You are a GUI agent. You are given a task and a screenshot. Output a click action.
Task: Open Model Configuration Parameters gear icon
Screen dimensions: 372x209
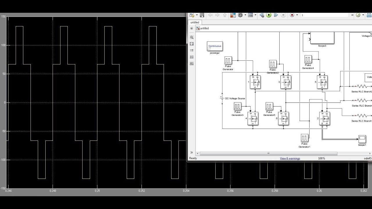(240, 15)
